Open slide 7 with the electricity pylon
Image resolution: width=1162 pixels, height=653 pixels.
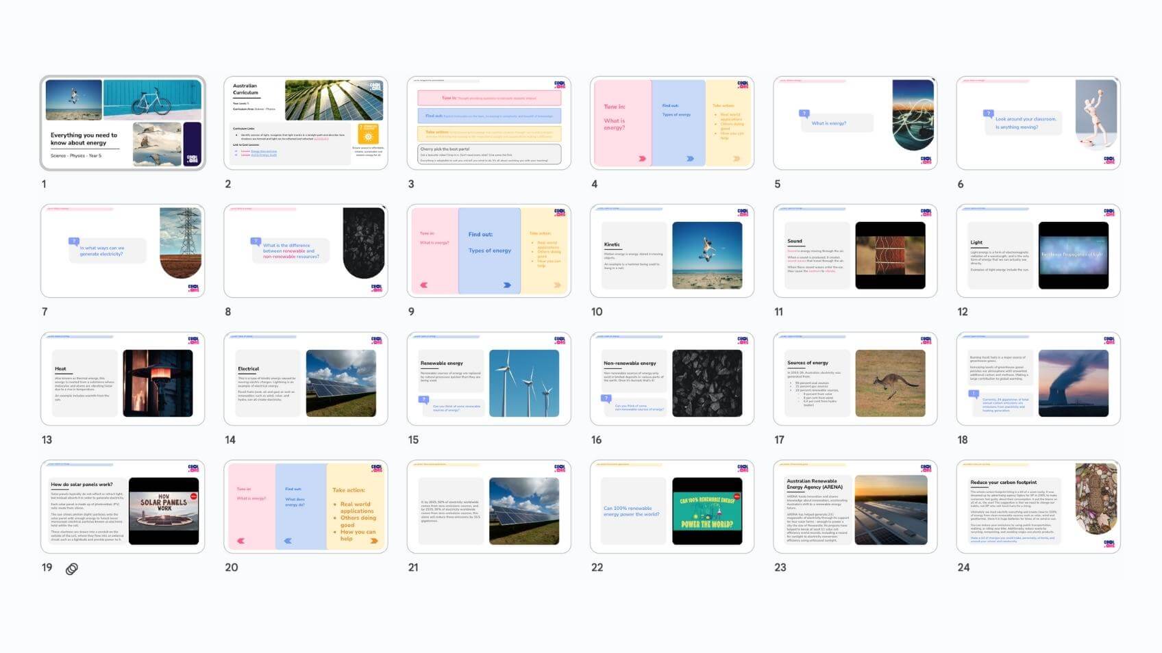pos(123,251)
